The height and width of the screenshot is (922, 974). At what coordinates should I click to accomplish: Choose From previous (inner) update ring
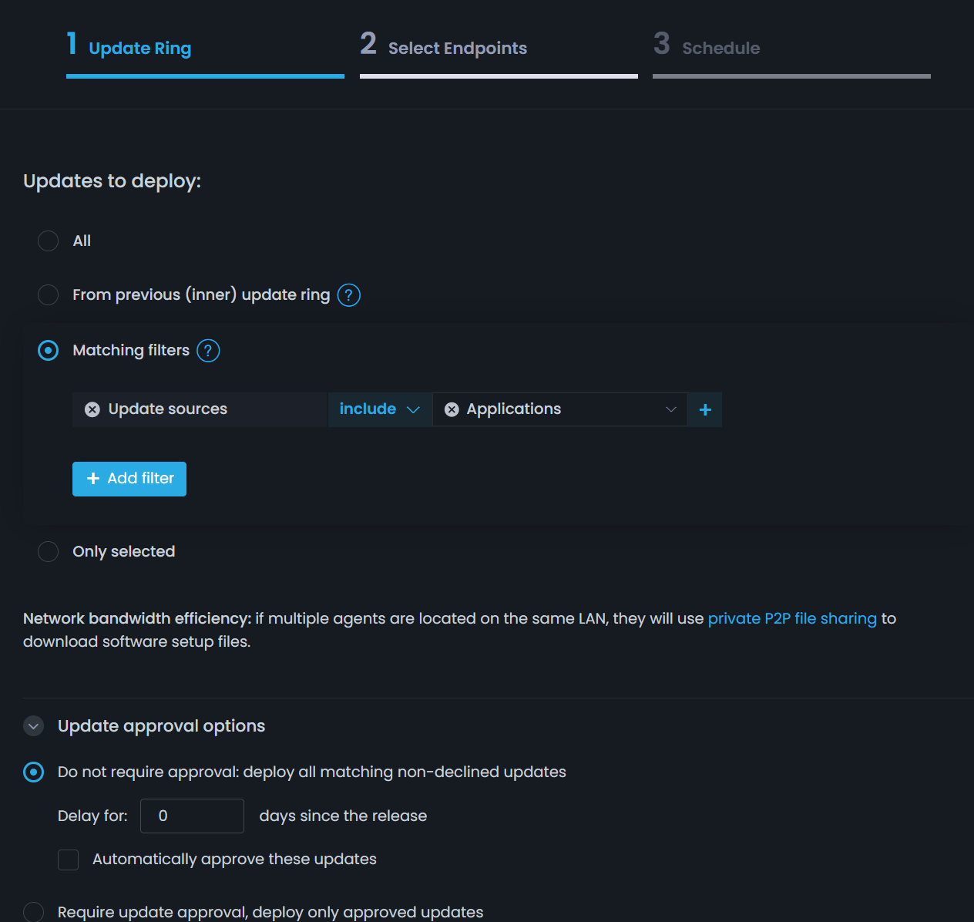[x=48, y=294]
